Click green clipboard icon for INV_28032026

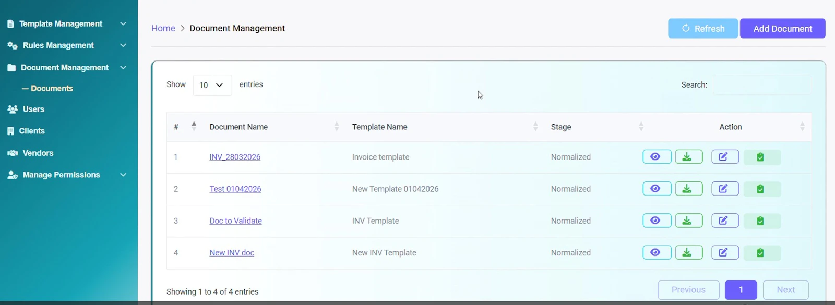[x=761, y=157]
